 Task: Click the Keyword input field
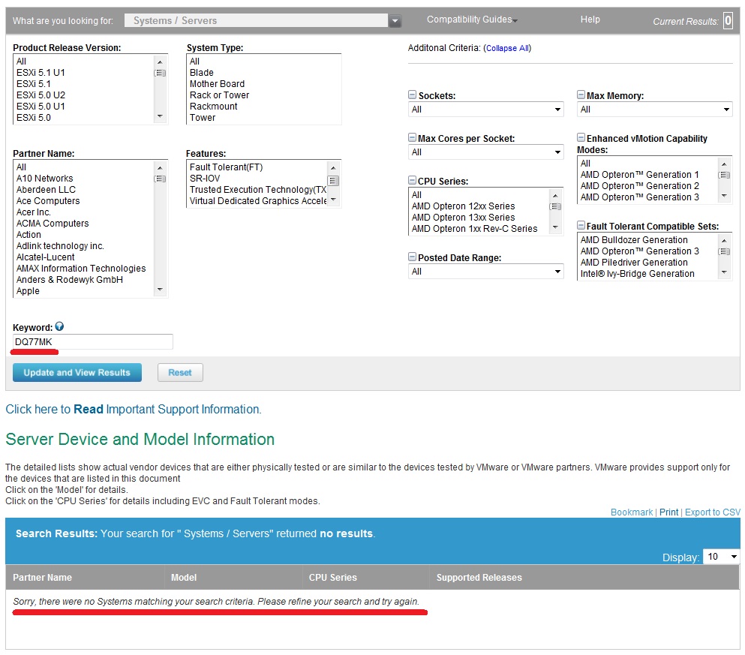tap(92, 342)
